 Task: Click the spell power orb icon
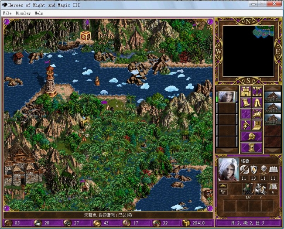263,170
